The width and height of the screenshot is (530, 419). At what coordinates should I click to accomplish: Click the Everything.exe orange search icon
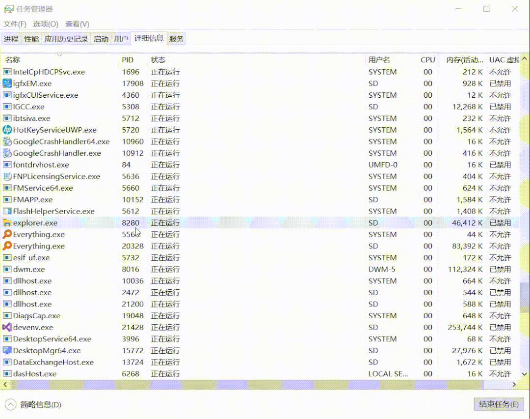pyautogui.click(x=7, y=234)
